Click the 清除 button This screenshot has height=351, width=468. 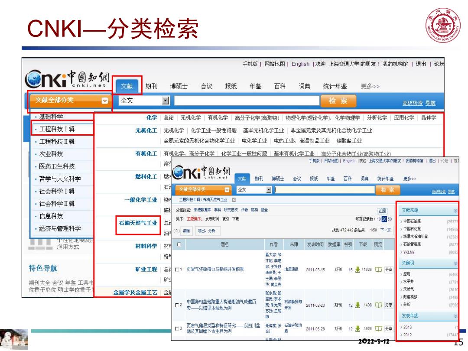(x=186, y=231)
